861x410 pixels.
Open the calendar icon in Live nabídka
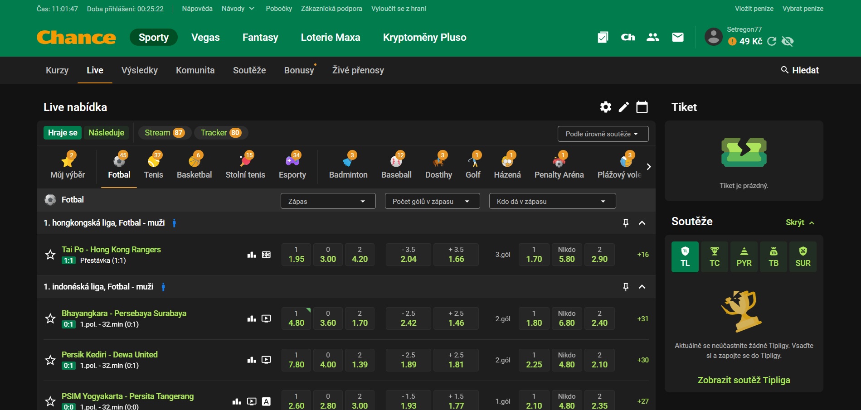[x=642, y=107]
